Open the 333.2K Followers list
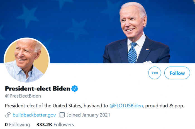The width and height of the screenshot is (195, 129). [x=55, y=125]
